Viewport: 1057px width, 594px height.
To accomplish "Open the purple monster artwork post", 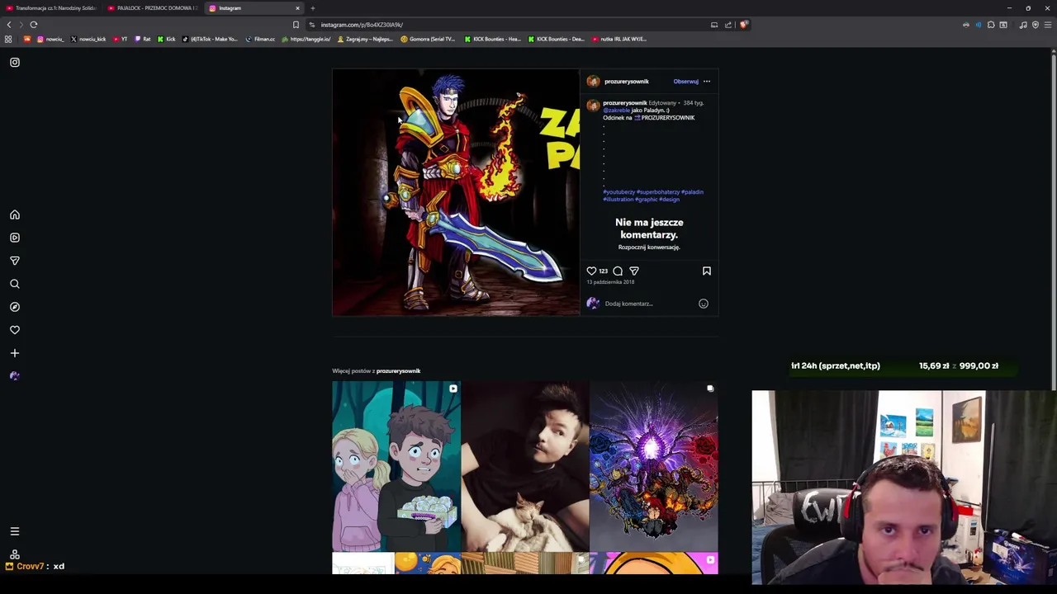I will (654, 467).
